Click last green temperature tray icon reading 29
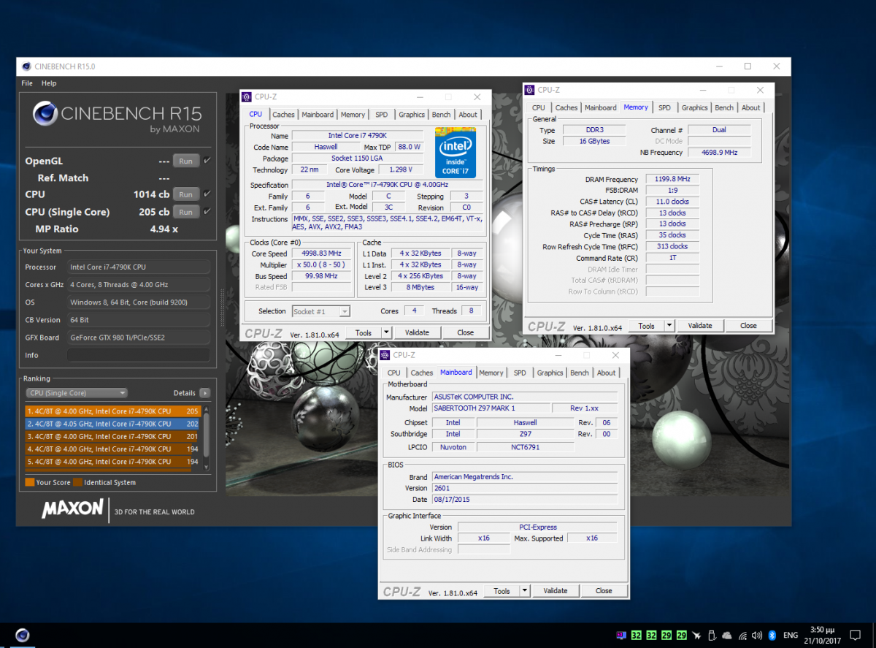 [x=682, y=635]
